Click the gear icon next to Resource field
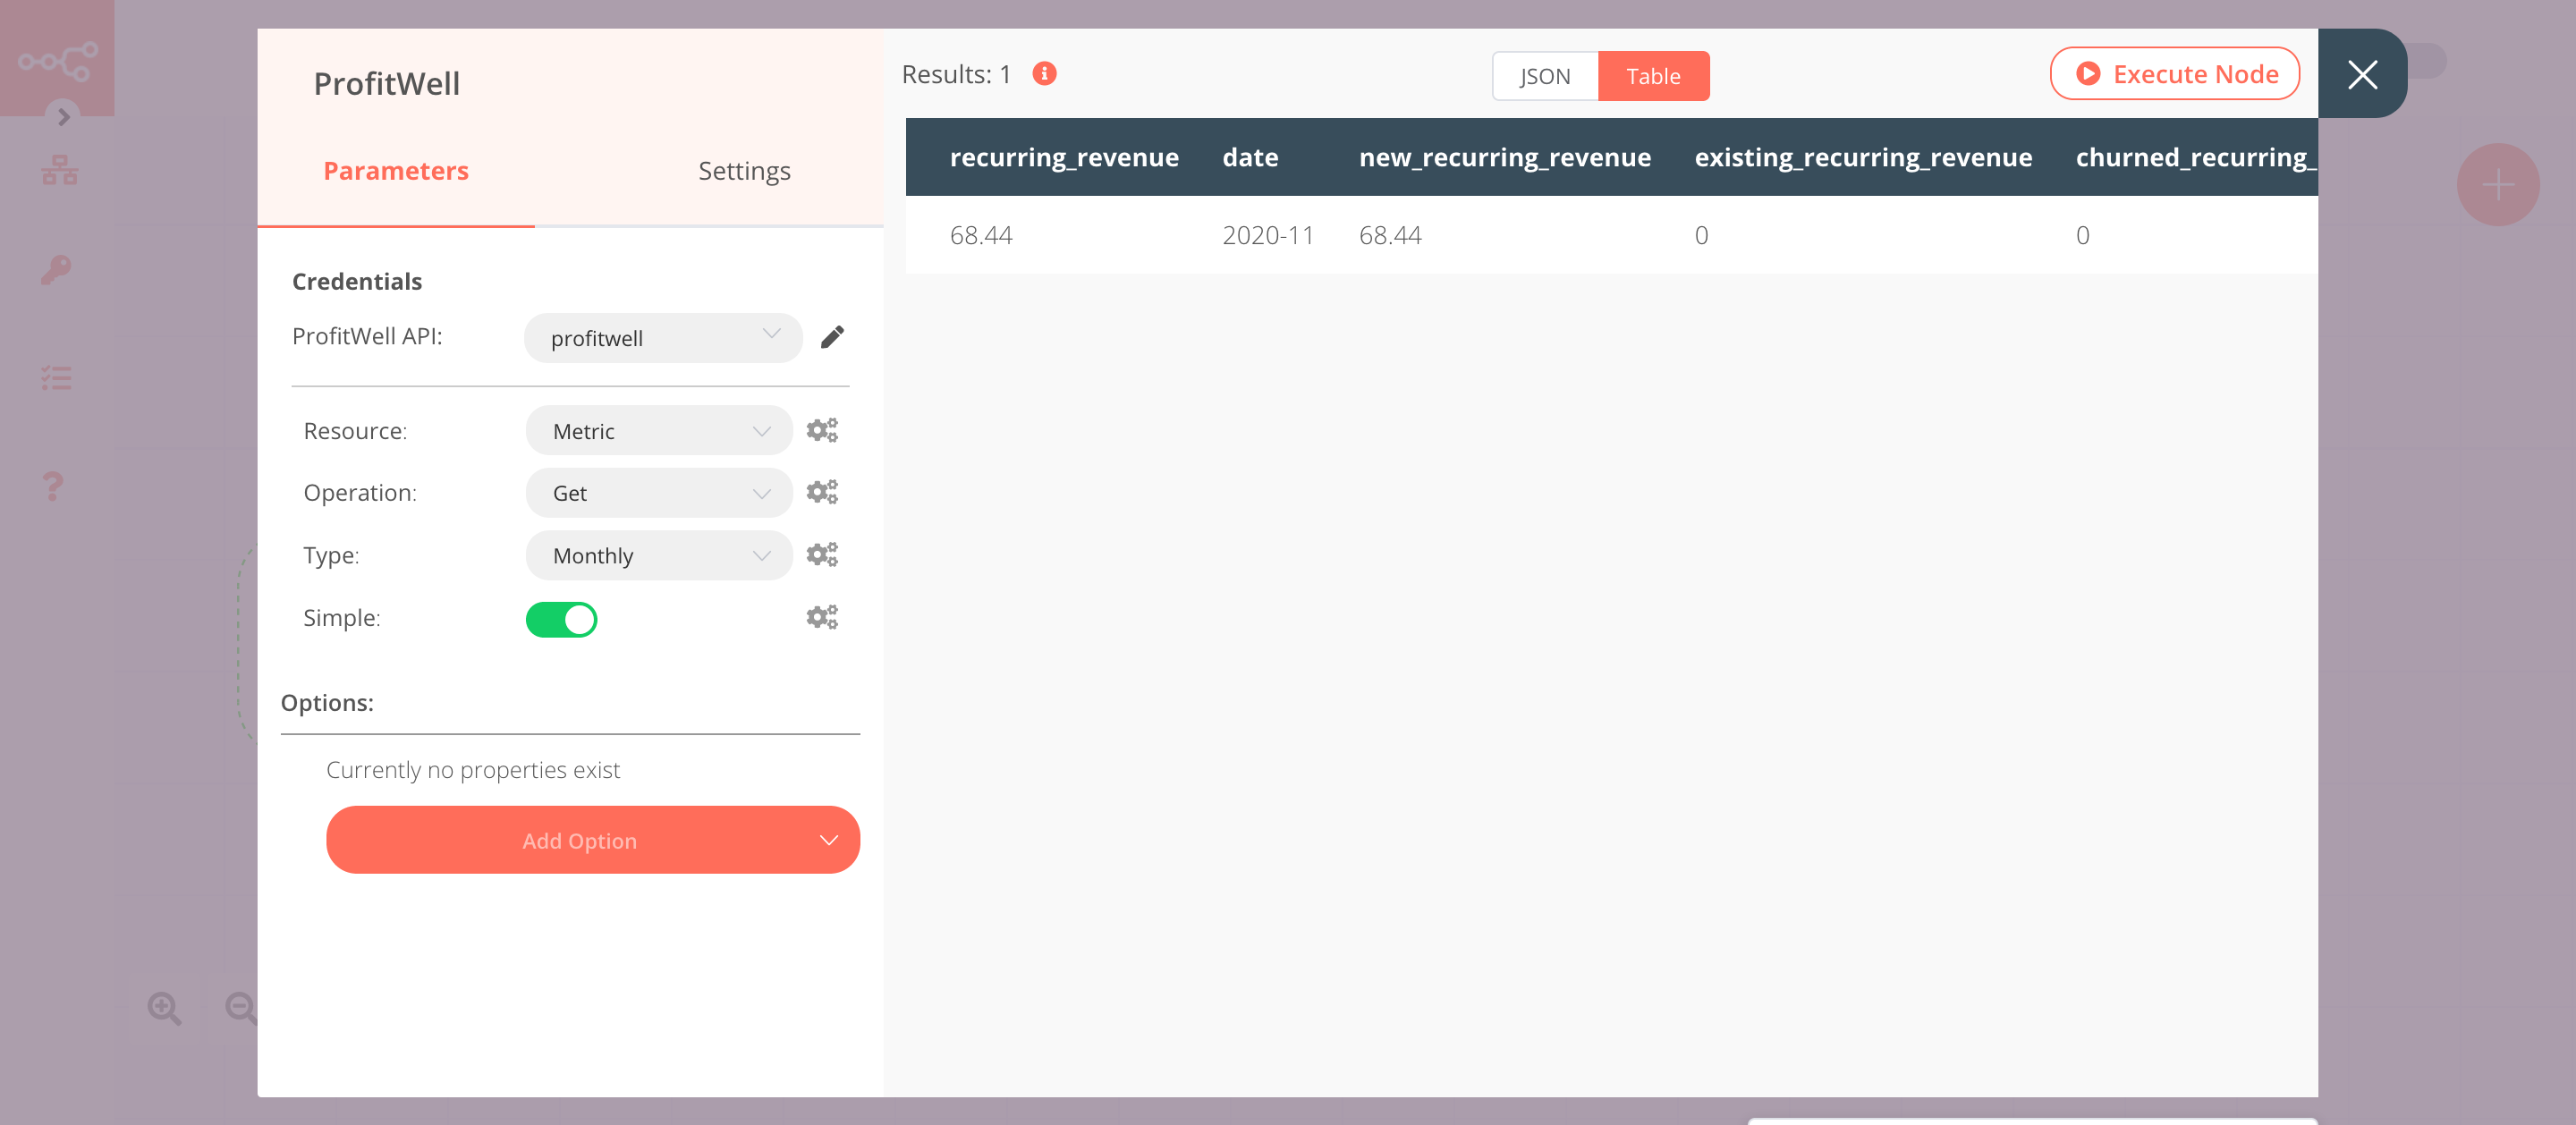Image resolution: width=2576 pixels, height=1125 pixels. click(821, 430)
